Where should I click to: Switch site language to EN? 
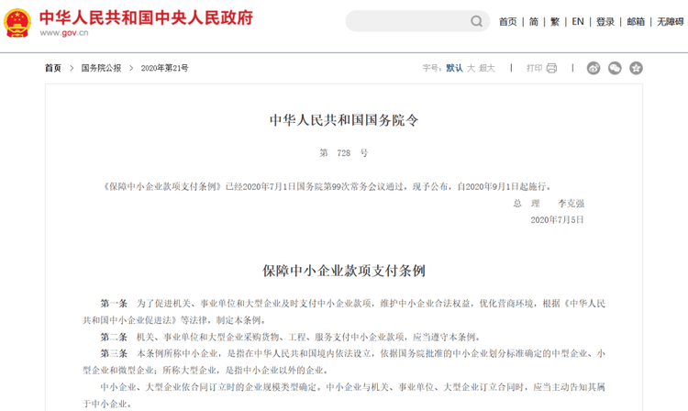pyautogui.click(x=578, y=21)
